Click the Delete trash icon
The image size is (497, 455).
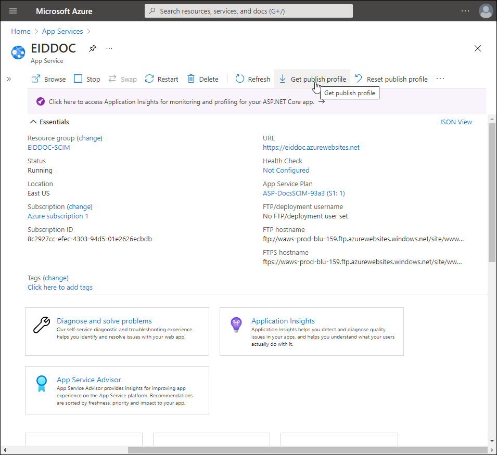[191, 79]
